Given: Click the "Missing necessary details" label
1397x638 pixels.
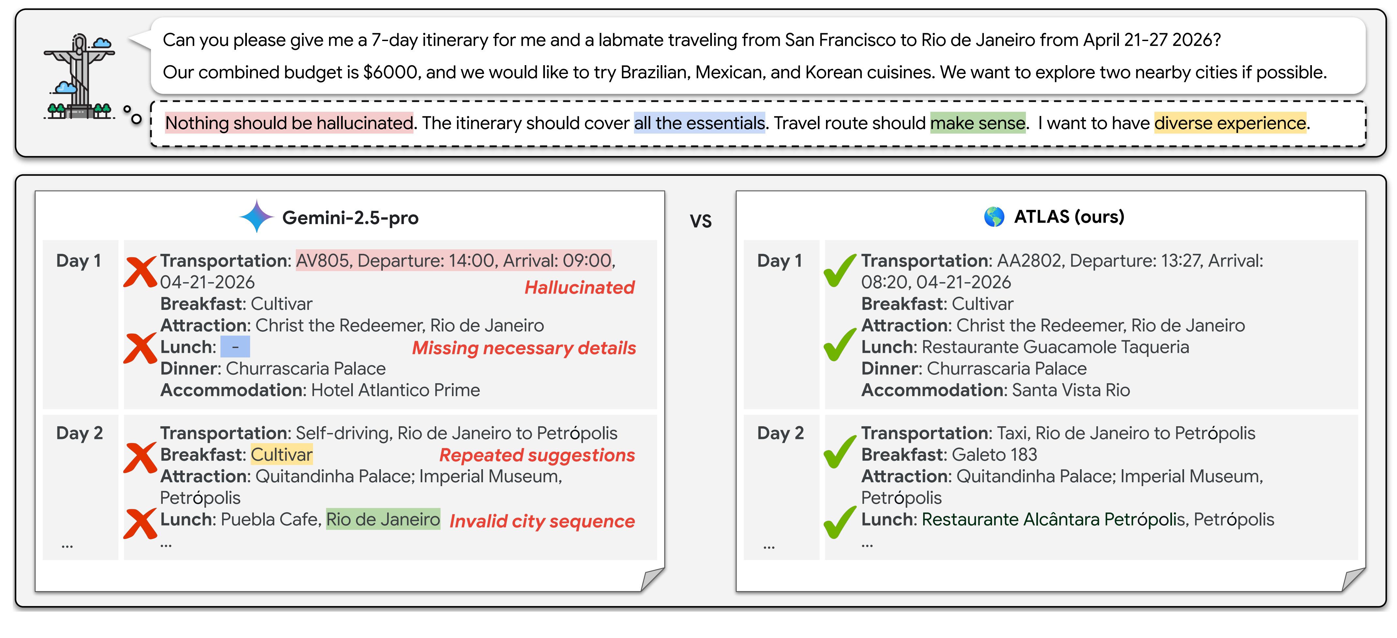Looking at the screenshot, I should [x=524, y=348].
